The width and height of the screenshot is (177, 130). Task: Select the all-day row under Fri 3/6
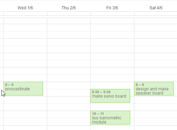113,13
